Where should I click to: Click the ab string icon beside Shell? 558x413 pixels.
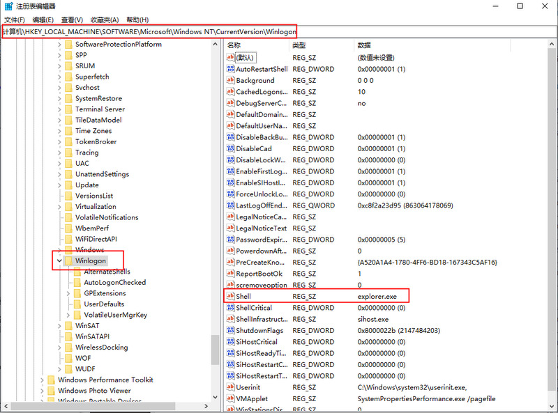[230, 296]
